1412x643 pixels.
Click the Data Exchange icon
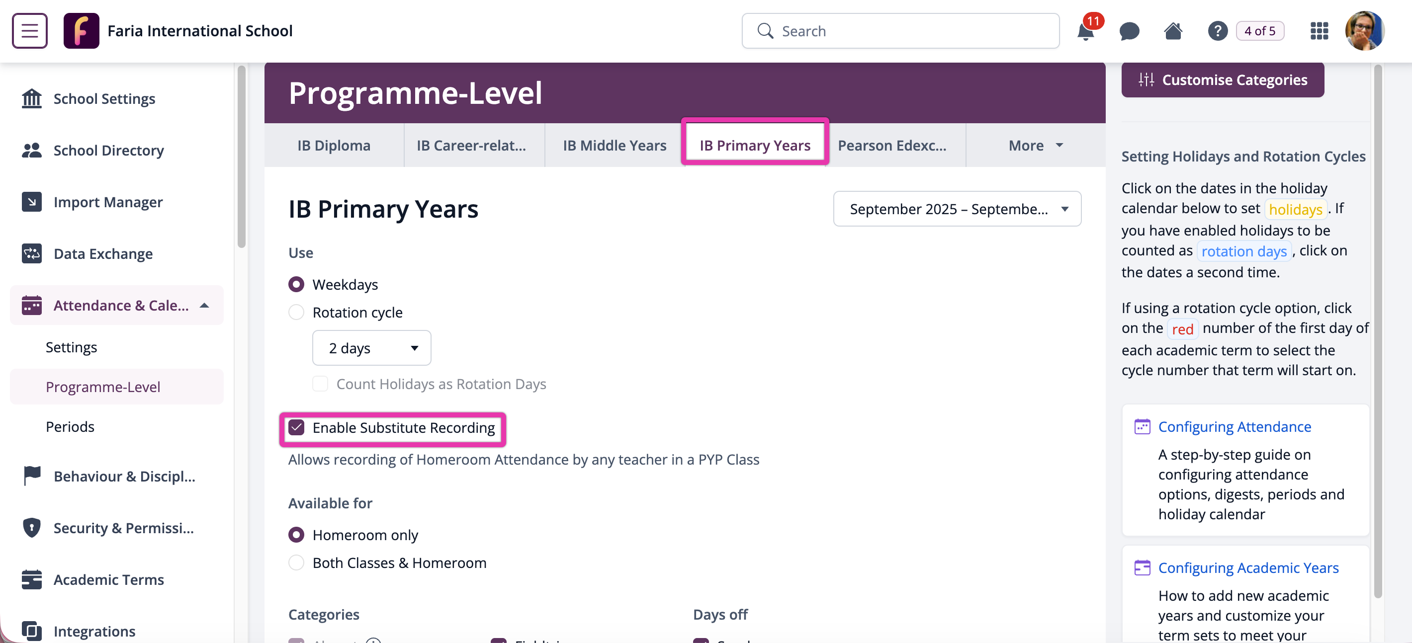tap(32, 253)
